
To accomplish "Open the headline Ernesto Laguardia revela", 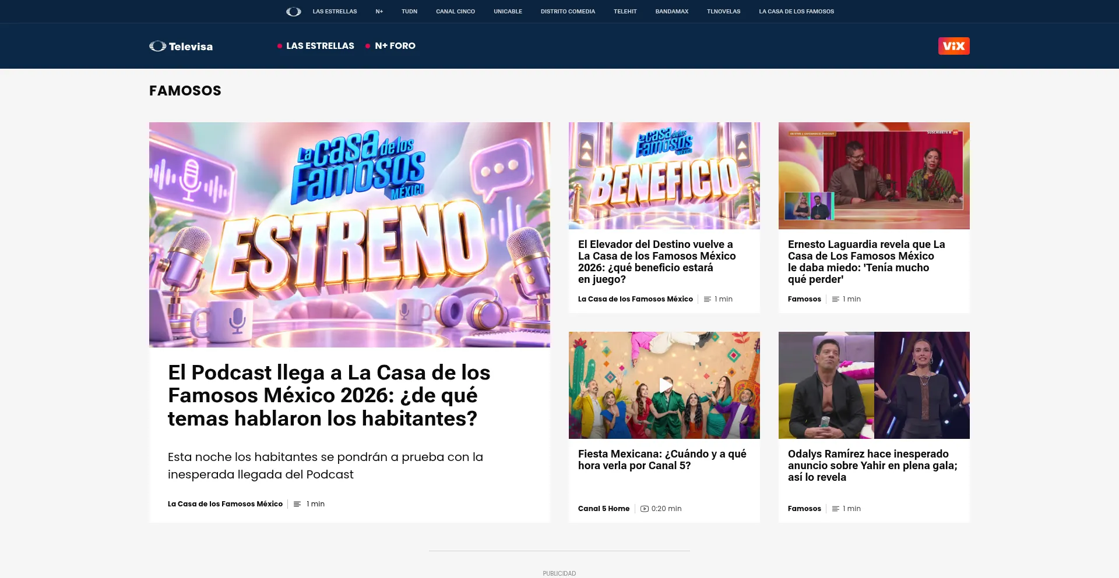I will point(867,262).
